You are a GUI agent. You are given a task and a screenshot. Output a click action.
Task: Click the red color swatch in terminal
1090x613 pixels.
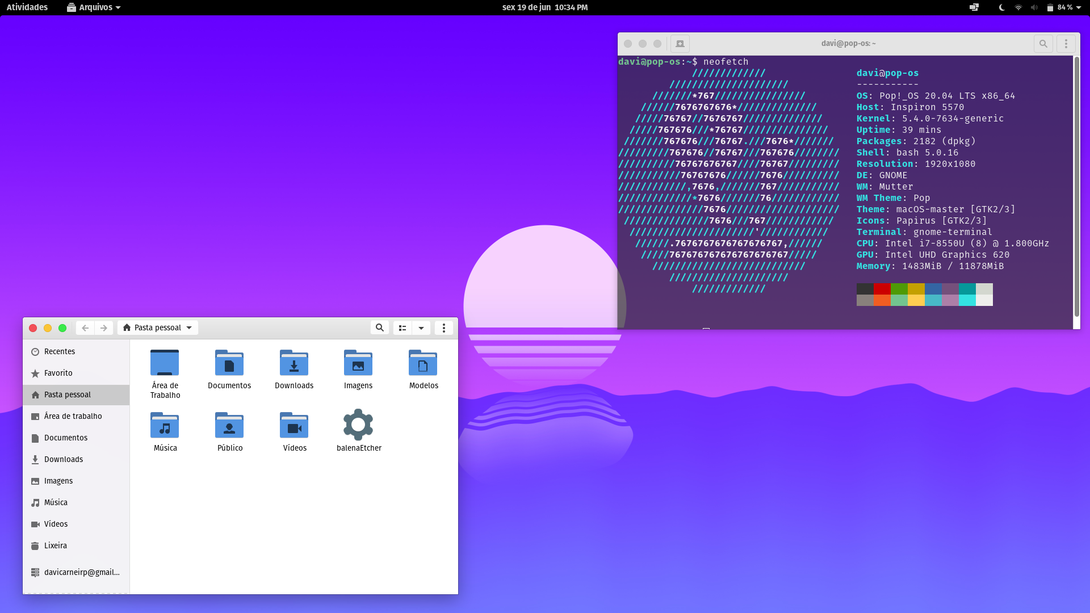882,289
